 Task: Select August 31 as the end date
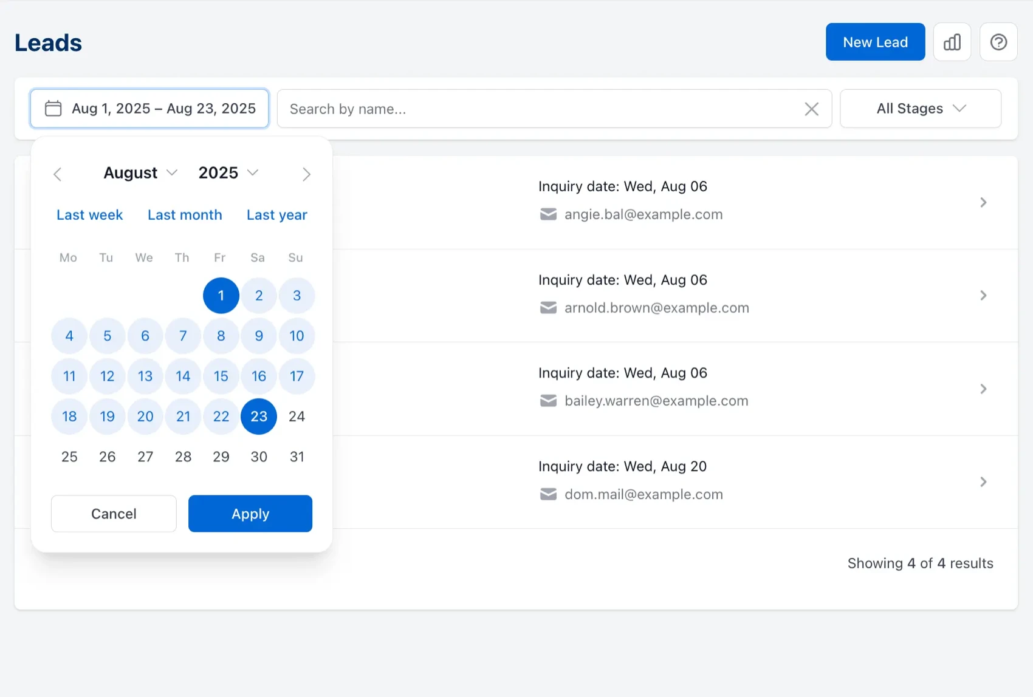point(297,457)
